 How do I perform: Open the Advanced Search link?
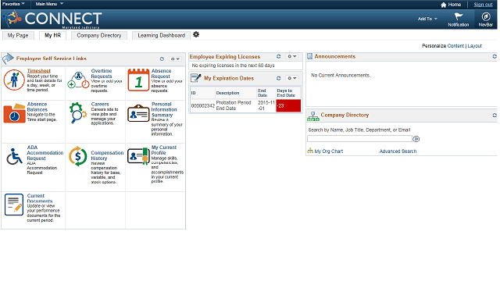click(398, 151)
